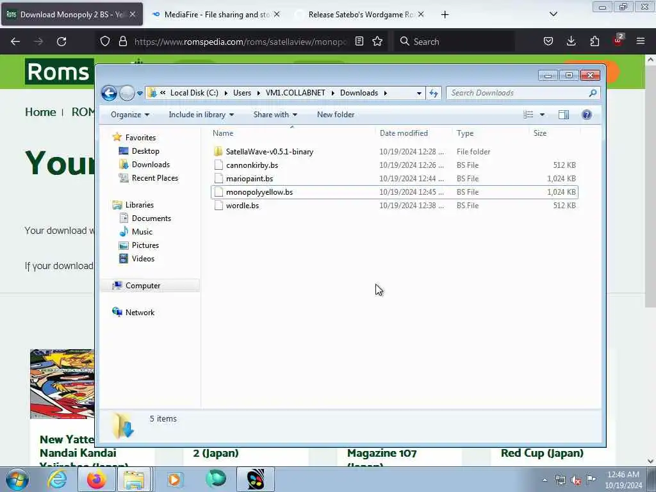656x492 pixels.
Task: Open a new Firefox tab
Action: point(445,15)
